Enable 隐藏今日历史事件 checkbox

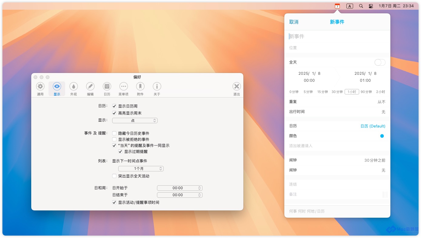tap(114, 133)
